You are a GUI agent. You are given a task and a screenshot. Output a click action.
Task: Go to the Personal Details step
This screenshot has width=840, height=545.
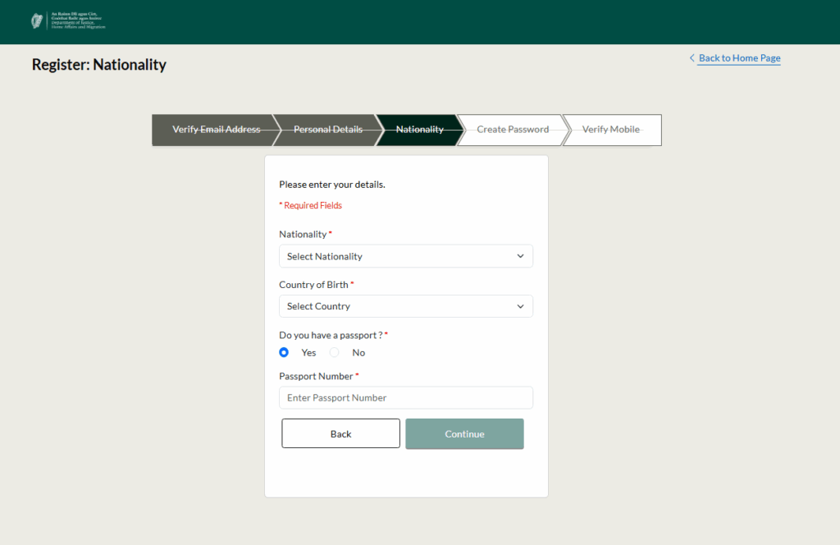(x=328, y=130)
